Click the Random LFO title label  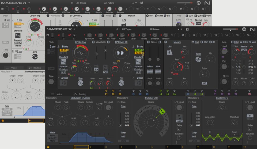click(222, 98)
